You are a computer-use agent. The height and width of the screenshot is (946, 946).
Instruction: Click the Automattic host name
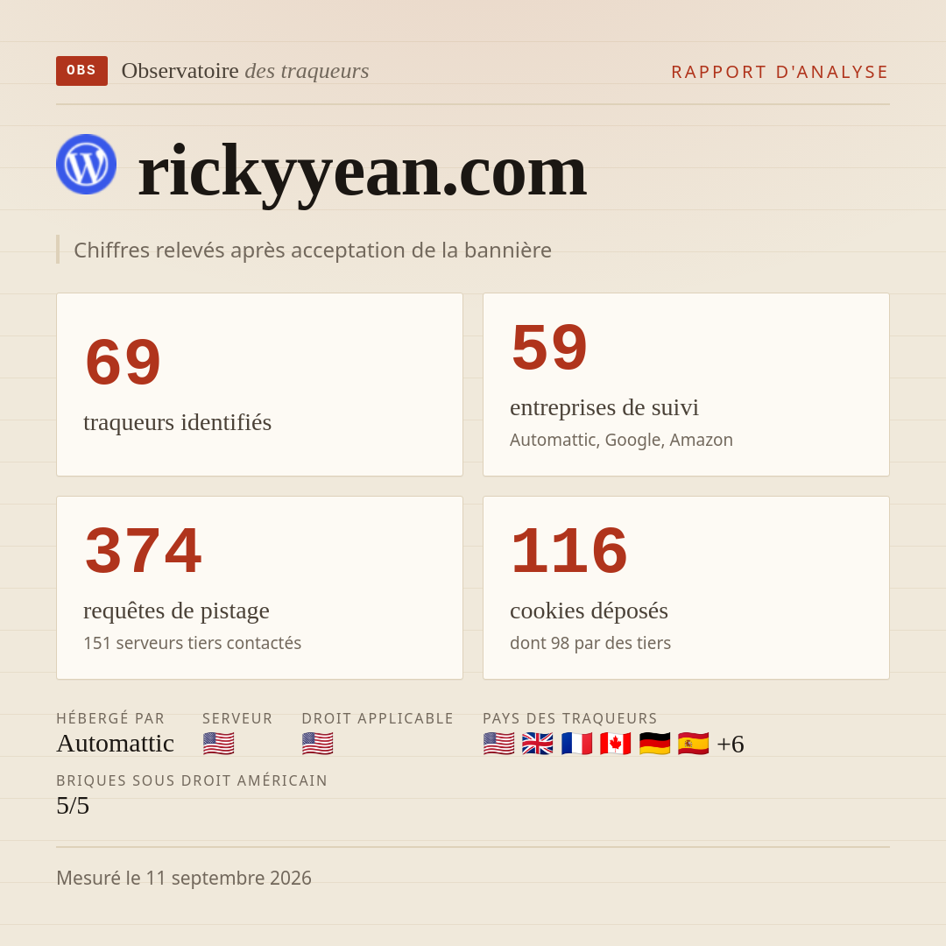pyautogui.click(x=116, y=744)
